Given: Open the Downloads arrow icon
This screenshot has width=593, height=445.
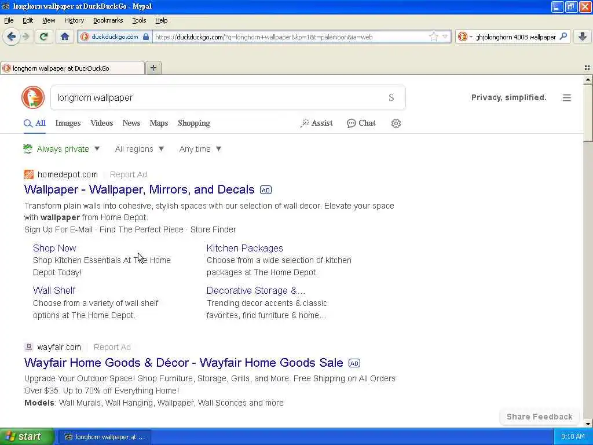Looking at the screenshot, I should pyautogui.click(x=583, y=37).
